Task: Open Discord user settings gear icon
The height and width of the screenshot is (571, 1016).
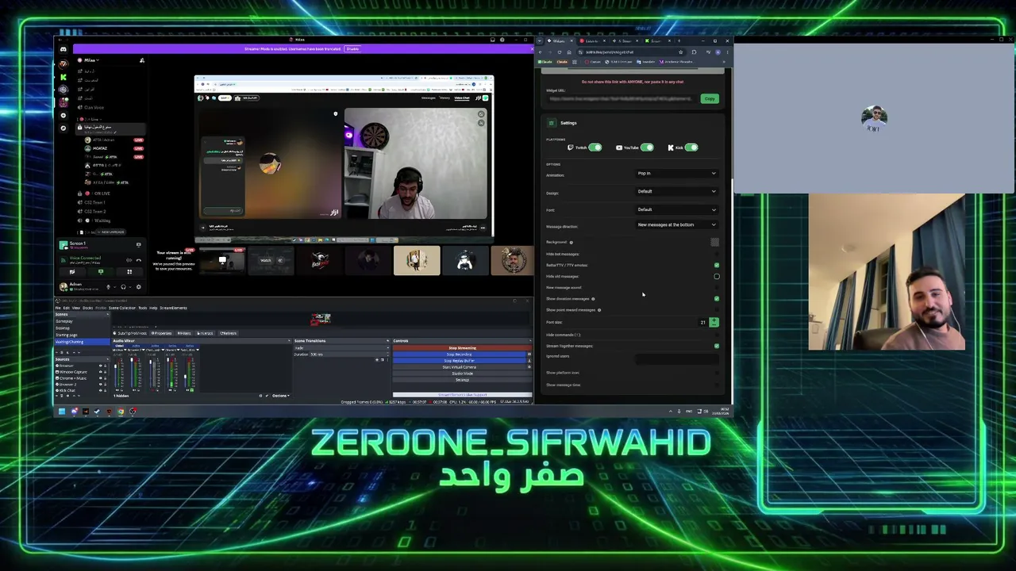Action: click(139, 287)
